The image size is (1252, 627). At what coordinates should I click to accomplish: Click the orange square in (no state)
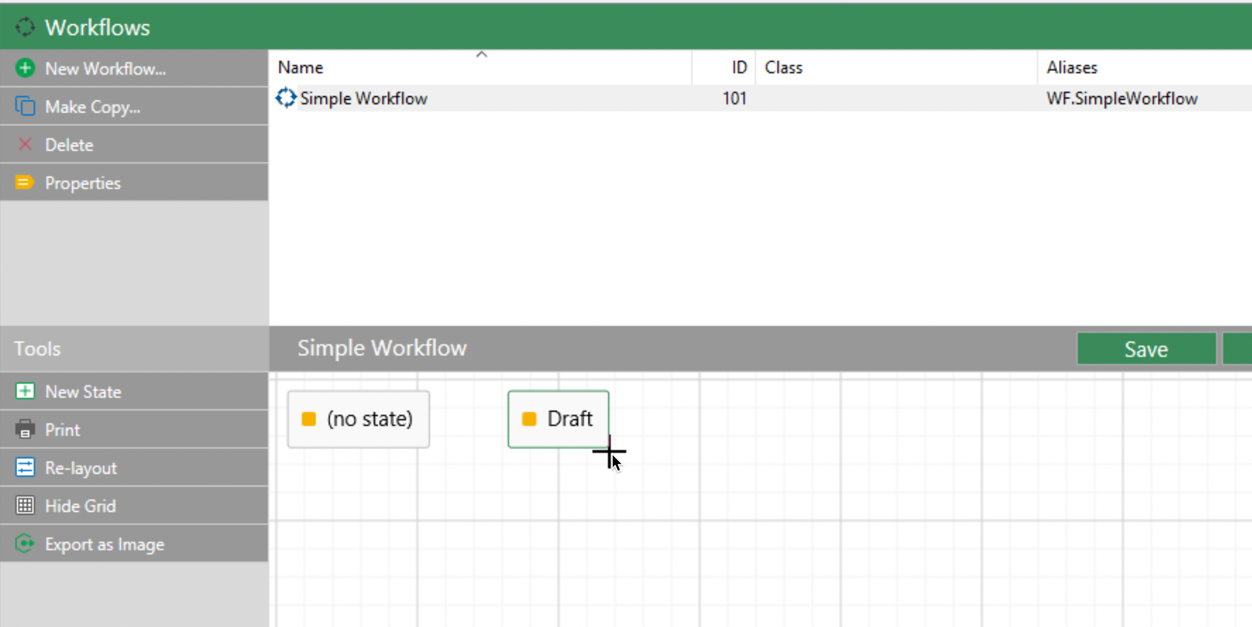tap(309, 419)
